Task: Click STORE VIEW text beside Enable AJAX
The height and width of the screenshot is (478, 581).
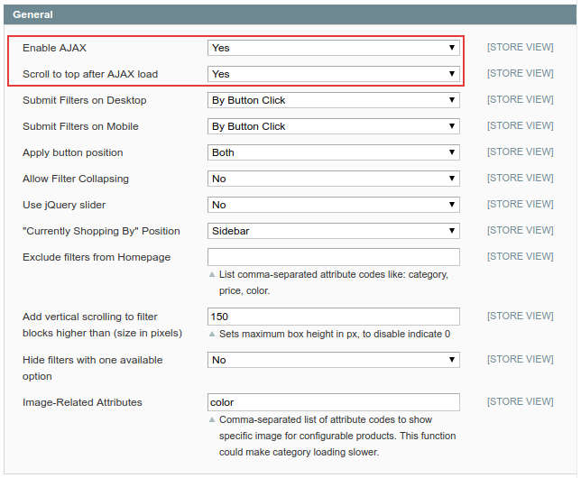Action: [x=520, y=47]
